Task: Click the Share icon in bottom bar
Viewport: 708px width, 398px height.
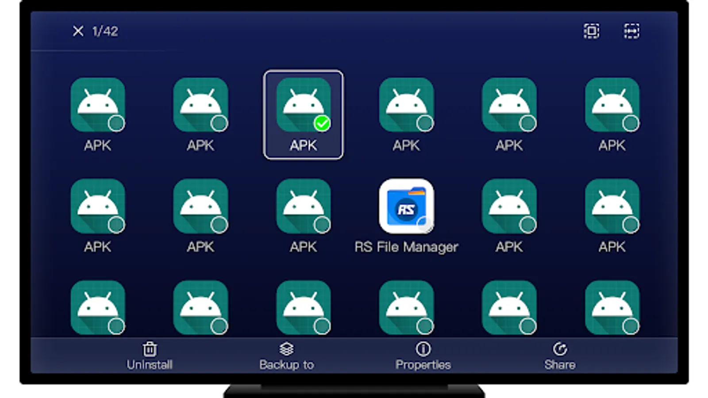Action: [561, 349]
